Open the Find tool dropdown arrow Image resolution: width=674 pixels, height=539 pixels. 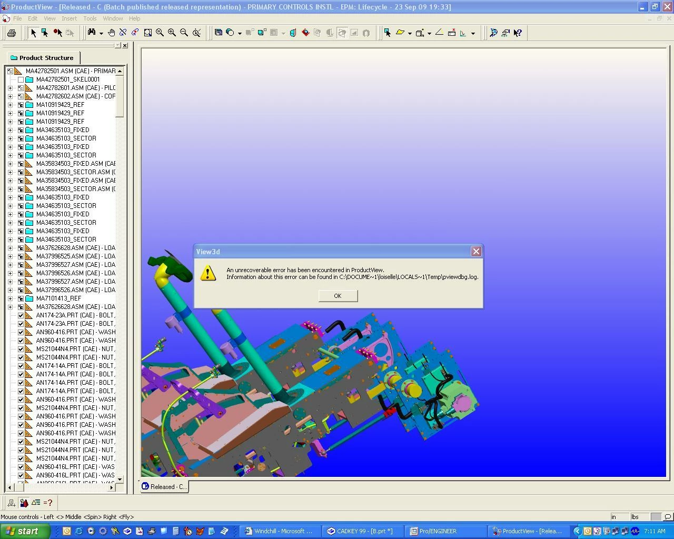click(101, 33)
